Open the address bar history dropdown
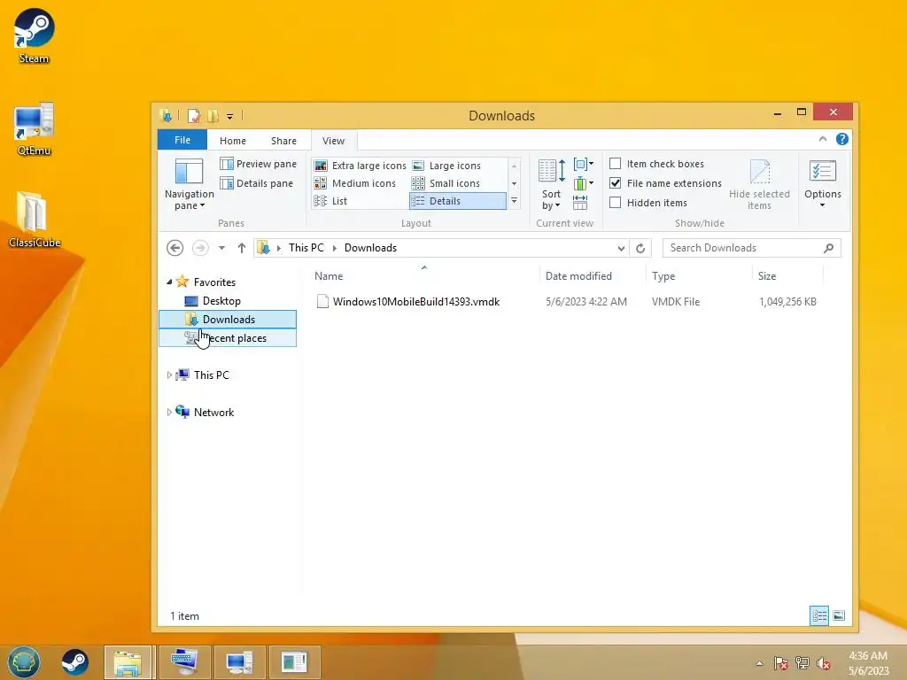This screenshot has width=907, height=680. point(621,248)
